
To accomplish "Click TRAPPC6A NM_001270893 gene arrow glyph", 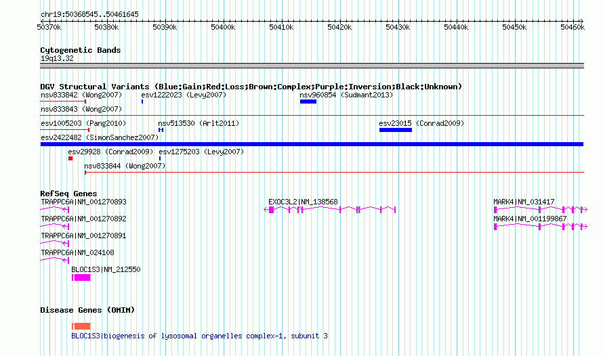I will click(x=55, y=209).
